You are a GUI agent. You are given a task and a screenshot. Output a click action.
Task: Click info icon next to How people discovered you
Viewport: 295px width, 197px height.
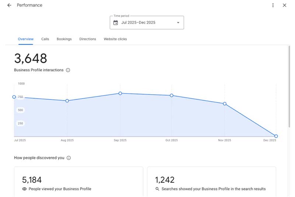(69, 158)
